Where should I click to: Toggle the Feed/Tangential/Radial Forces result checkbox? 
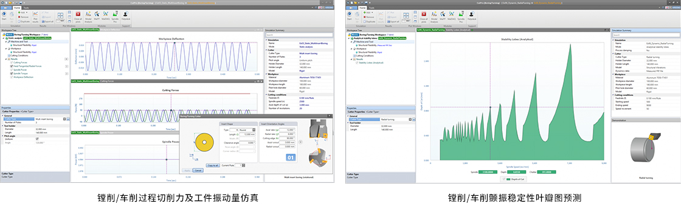tap(12, 66)
